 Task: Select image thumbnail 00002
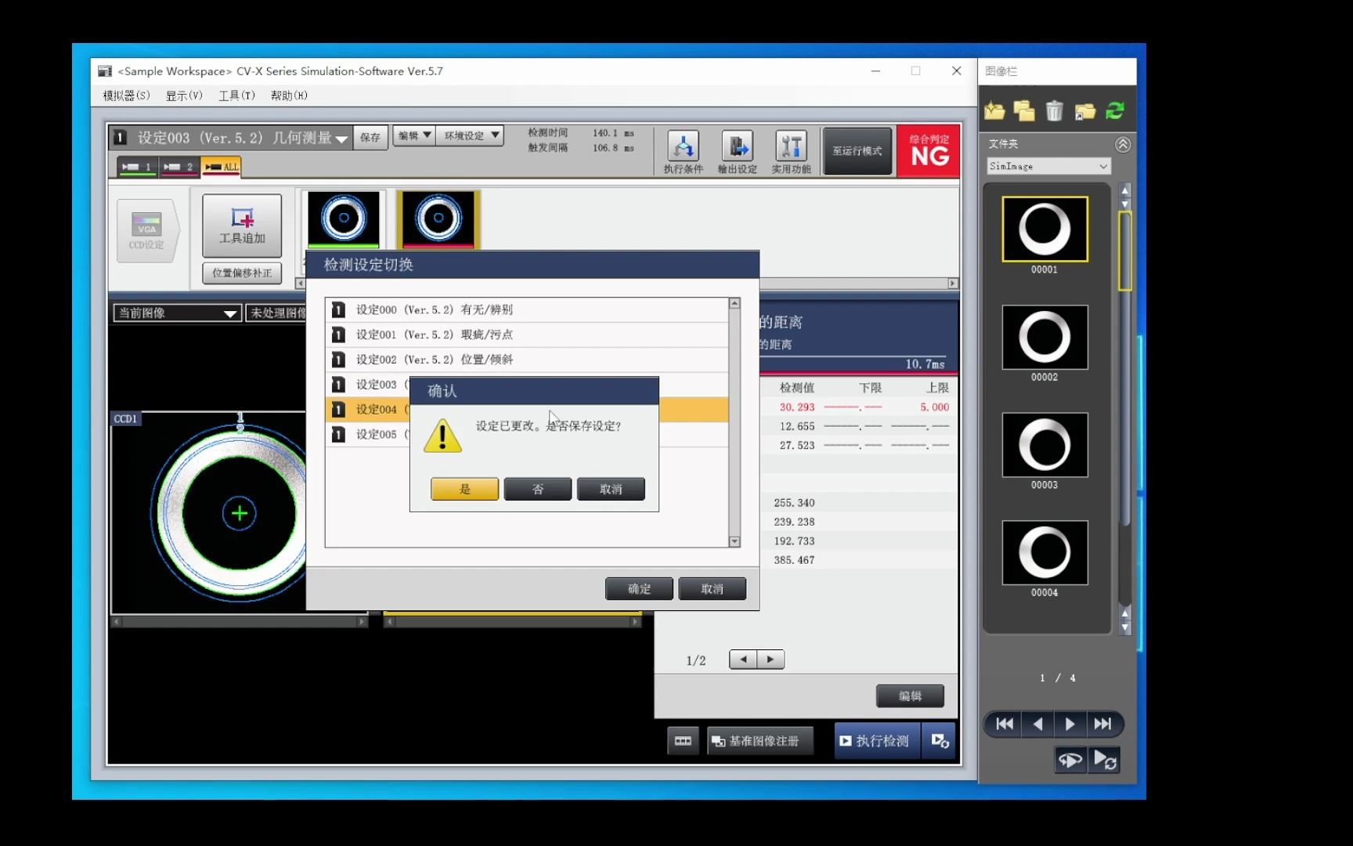click(x=1045, y=338)
